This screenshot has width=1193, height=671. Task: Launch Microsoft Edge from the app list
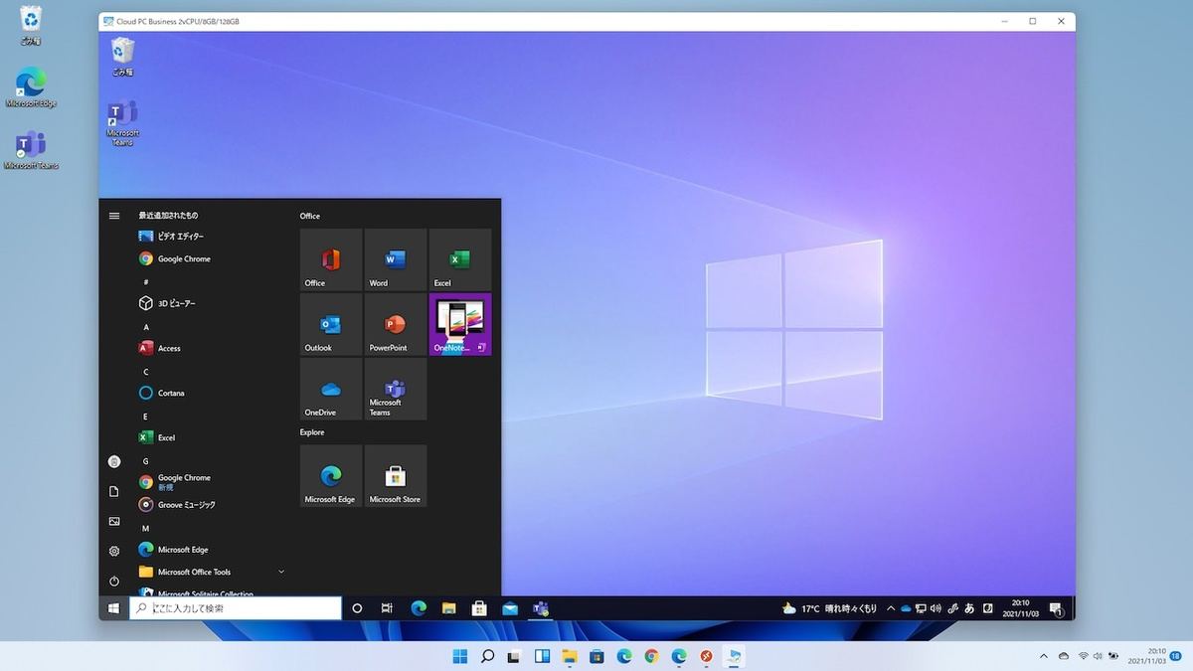(x=214, y=550)
